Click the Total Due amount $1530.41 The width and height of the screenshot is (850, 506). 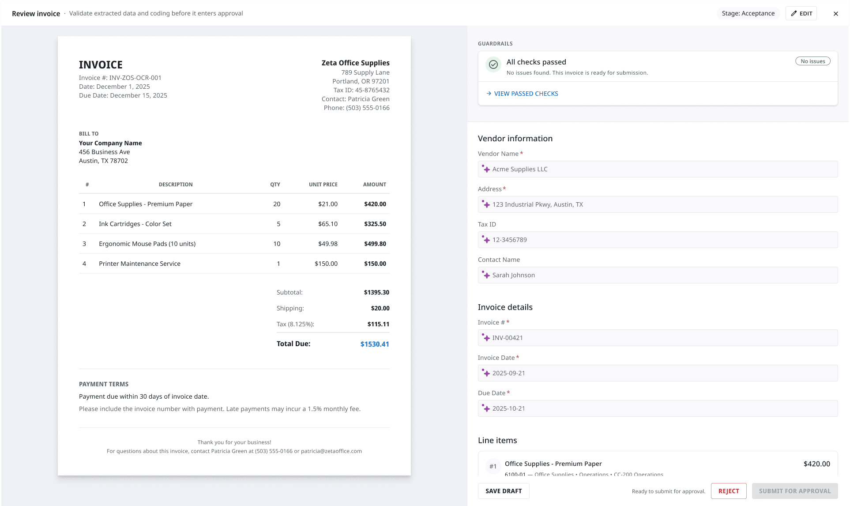375,344
